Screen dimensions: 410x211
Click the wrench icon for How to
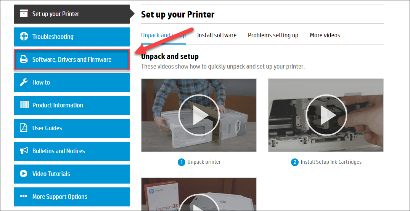(24, 82)
